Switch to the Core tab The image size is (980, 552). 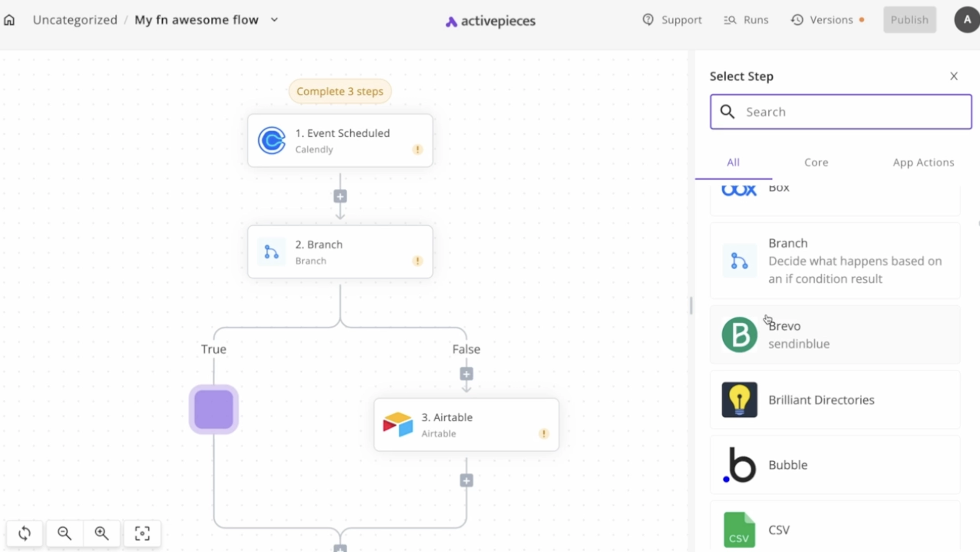click(816, 162)
